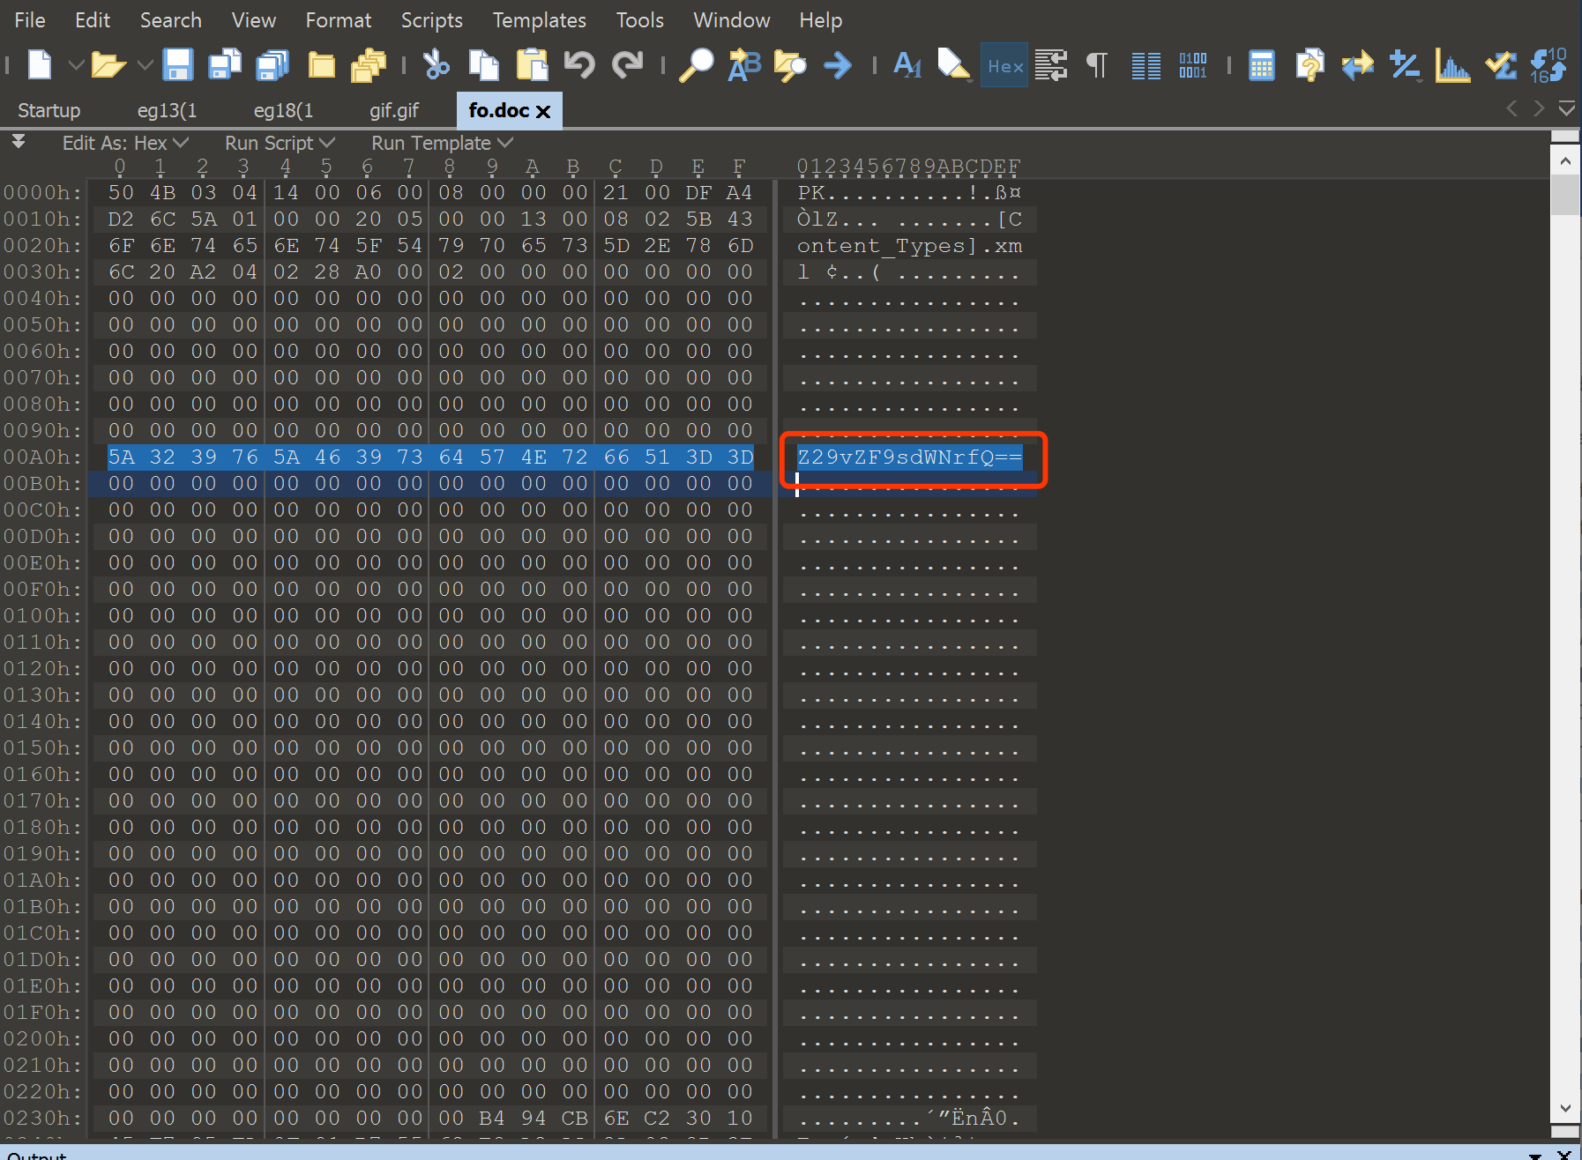Click the plus-minus Hex Operations icon
The height and width of the screenshot is (1160, 1582).
[1405, 65]
